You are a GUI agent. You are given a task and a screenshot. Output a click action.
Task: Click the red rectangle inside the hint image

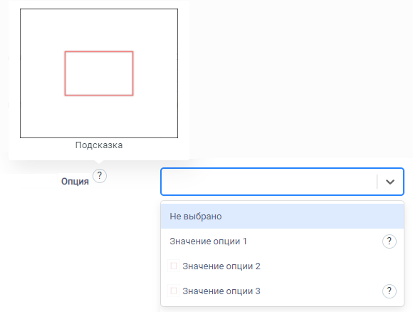click(99, 73)
